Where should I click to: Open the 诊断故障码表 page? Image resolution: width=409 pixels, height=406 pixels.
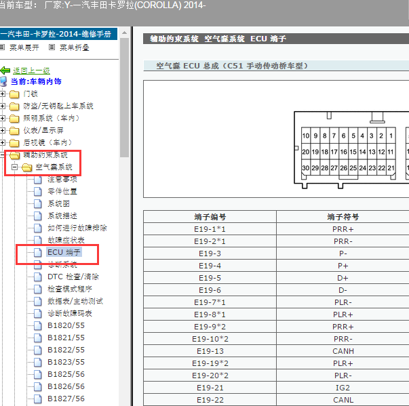(x=70, y=314)
